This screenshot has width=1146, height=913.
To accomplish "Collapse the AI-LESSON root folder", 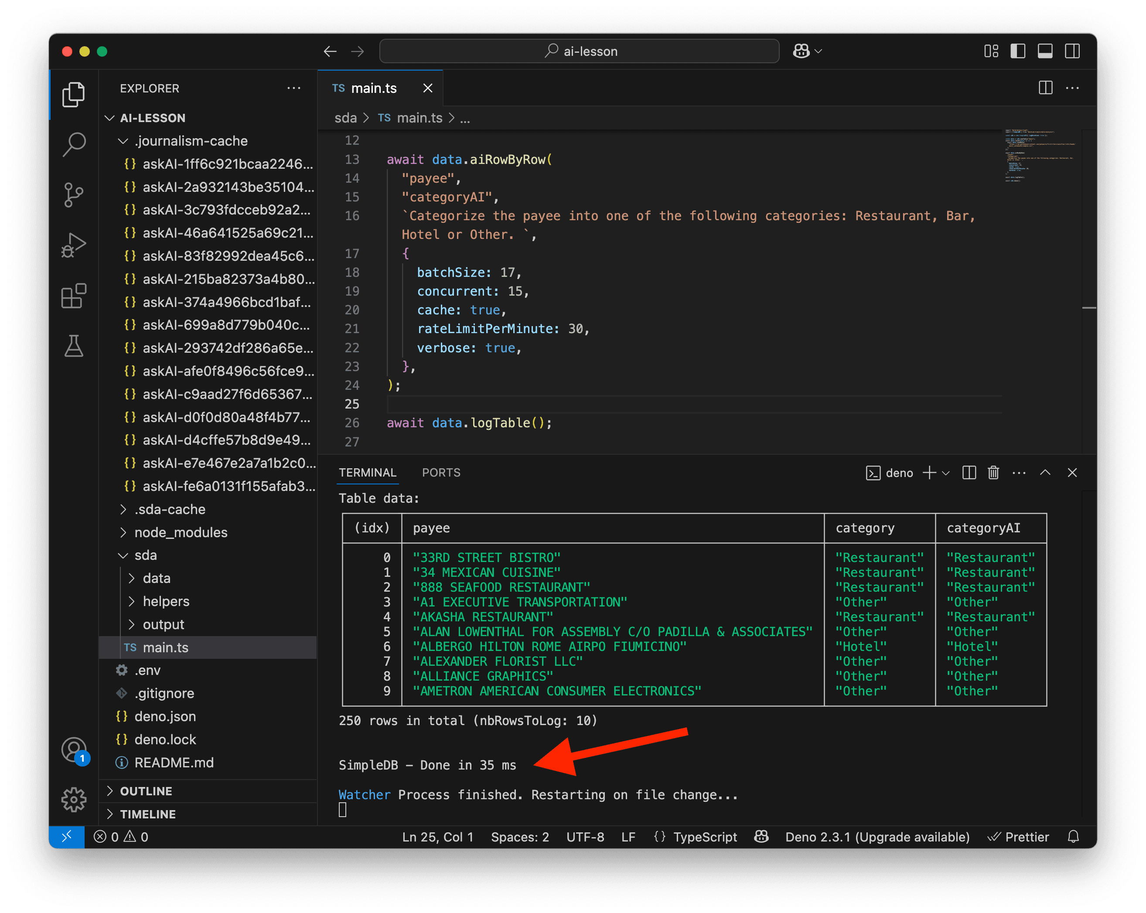I will point(109,118).
